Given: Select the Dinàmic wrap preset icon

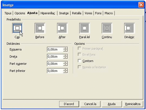Looking at the screenshot, I should [x=129, y=28].
